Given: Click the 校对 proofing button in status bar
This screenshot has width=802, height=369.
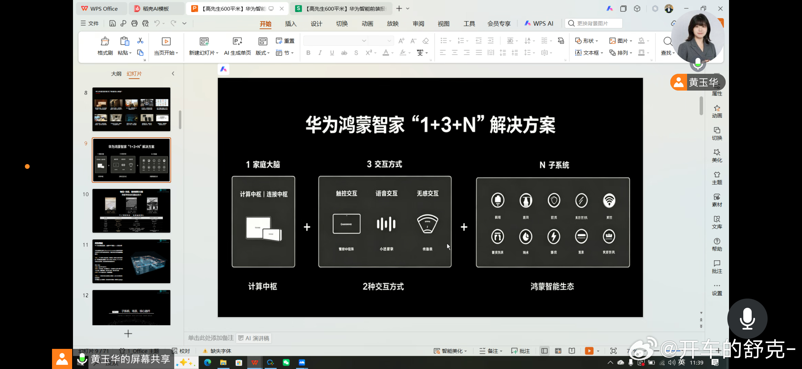Looking at the screenshot, I should point(181,351).
